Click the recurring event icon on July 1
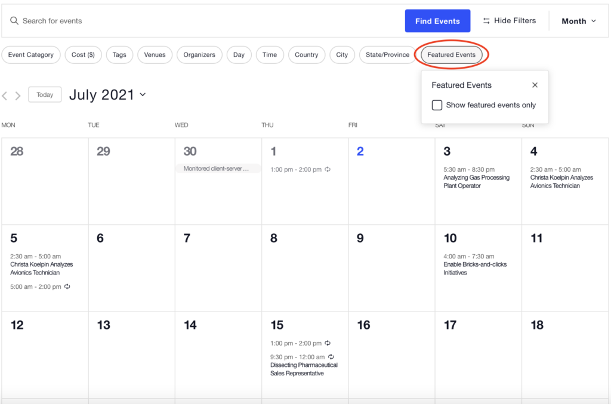611x404 pixels. coord(328,169)
